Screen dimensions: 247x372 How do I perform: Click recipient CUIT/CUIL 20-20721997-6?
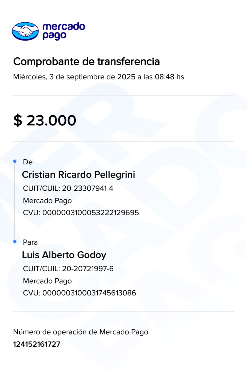[68, 269]
